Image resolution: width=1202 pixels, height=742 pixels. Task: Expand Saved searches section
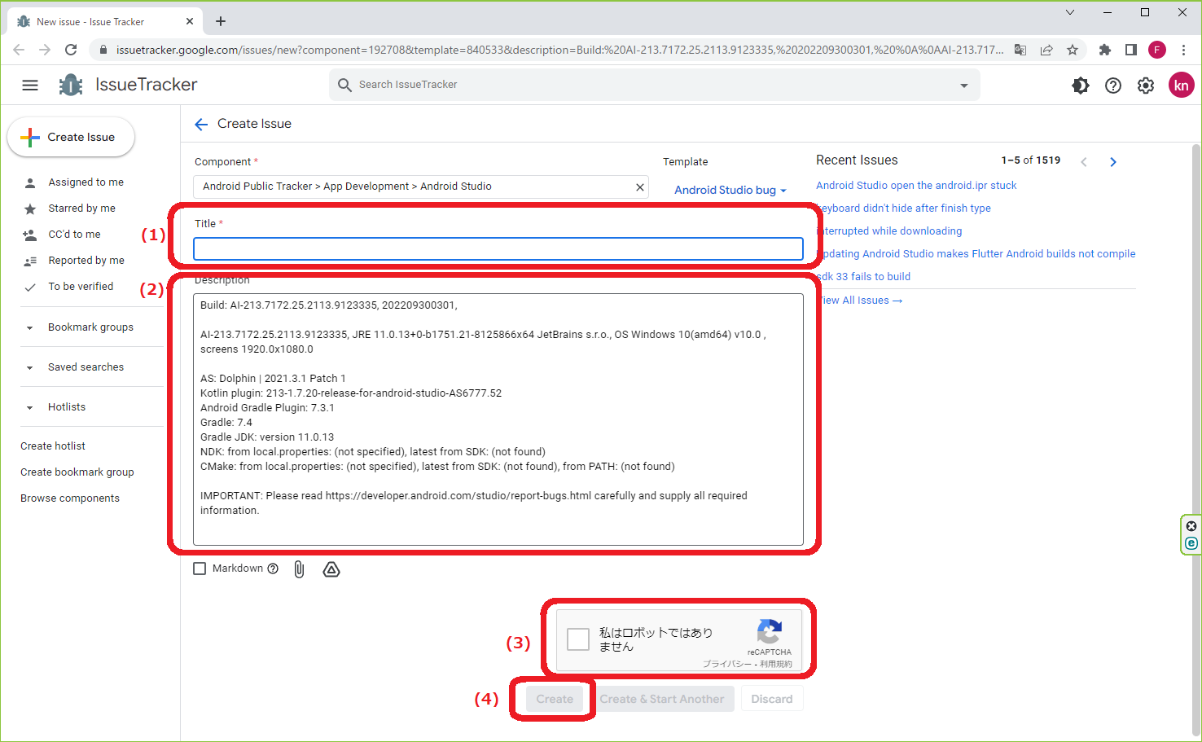pyautogui.click(x=30, y=367)
